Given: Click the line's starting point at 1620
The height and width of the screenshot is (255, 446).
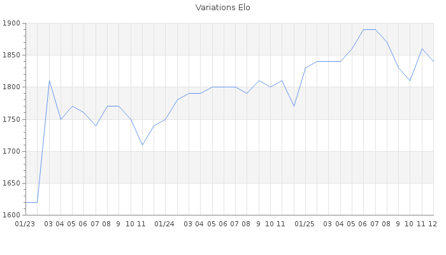Looking at the screenshot, I should point(25,202).
